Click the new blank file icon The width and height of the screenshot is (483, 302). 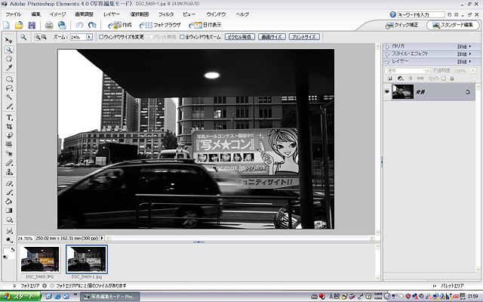(6, 25)
